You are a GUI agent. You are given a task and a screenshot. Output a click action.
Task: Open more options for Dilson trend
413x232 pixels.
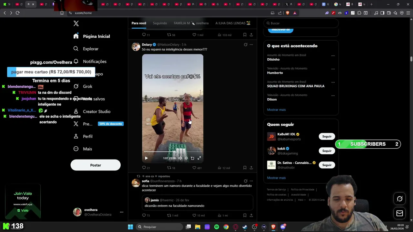tap(333, 96)
